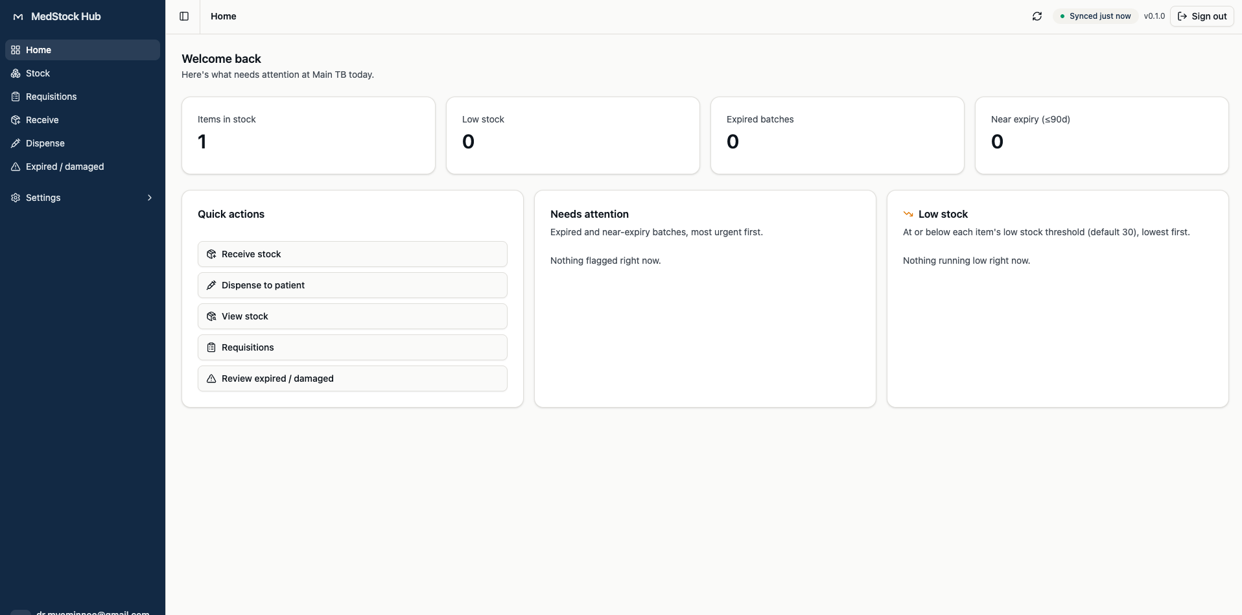Click the Items in stock card
The height and width of the screenshot is (615, 1242).
click(309, 135)
